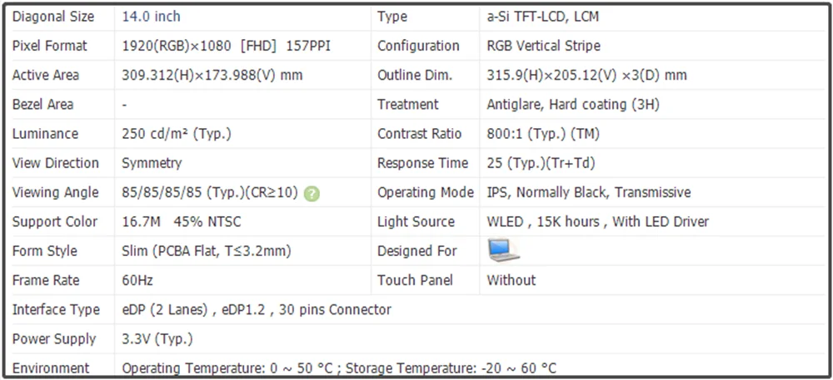Select the 60Hz frame rate value
This screenshot has width=833, height=380.
(137, 280)
